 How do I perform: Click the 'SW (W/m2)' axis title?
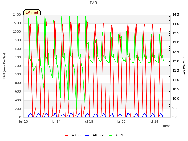pos(184,66)
